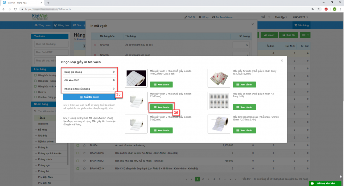Preview print for 2 nhãn 72x22mm paper
The height and width of the screenshot is (186, 344).
point(161,107)
